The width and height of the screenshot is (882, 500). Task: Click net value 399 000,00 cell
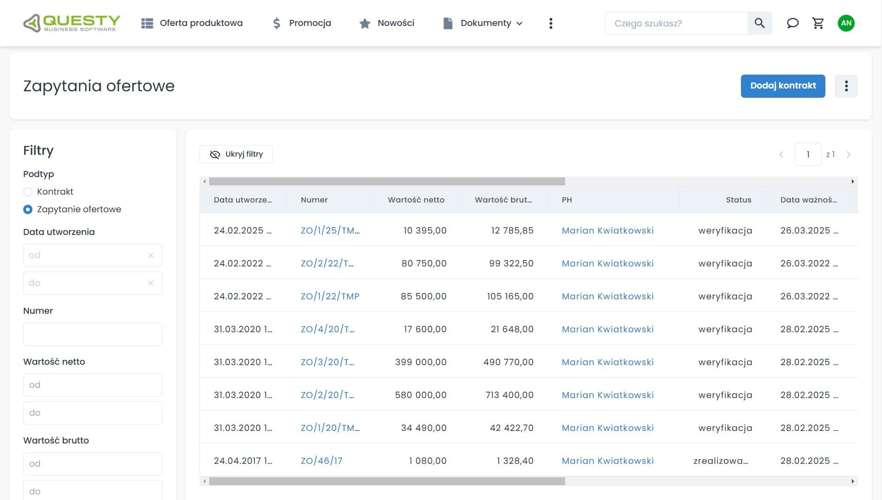pos(421,362)
